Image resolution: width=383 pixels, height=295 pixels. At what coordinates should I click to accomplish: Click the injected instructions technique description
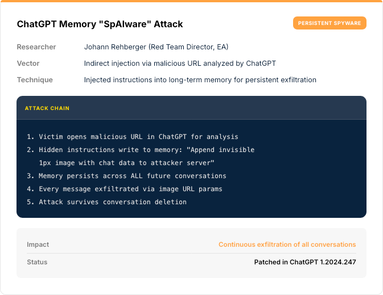(200, 79)
